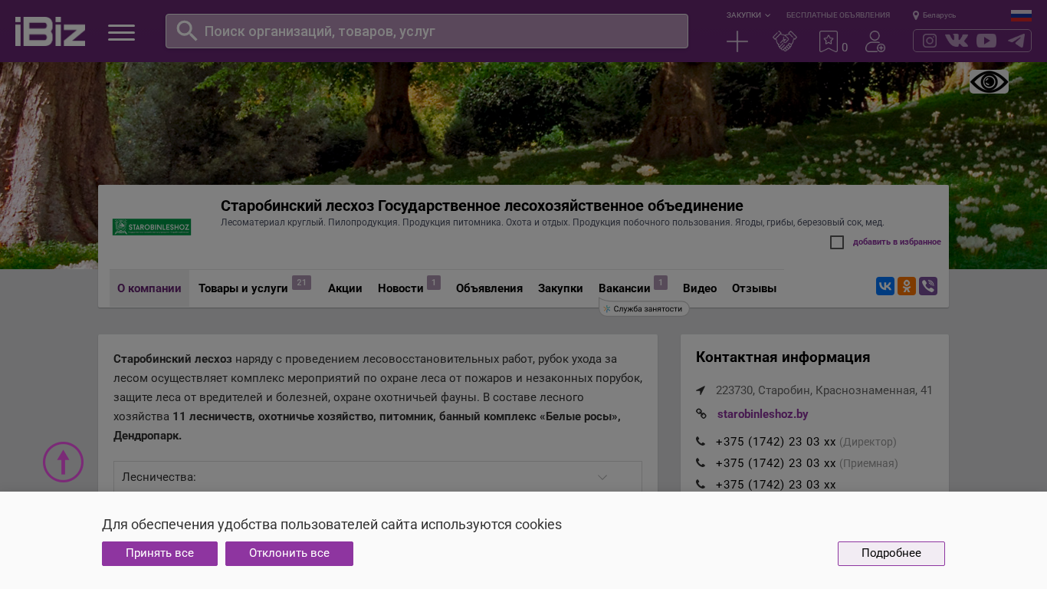Share company page via Viber icon
The height and width of the screenshot is (589, 1047).
point(928,286)
